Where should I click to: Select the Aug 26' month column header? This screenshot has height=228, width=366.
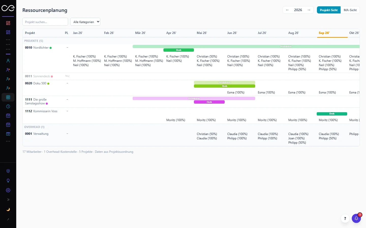(x=294, y=33)
